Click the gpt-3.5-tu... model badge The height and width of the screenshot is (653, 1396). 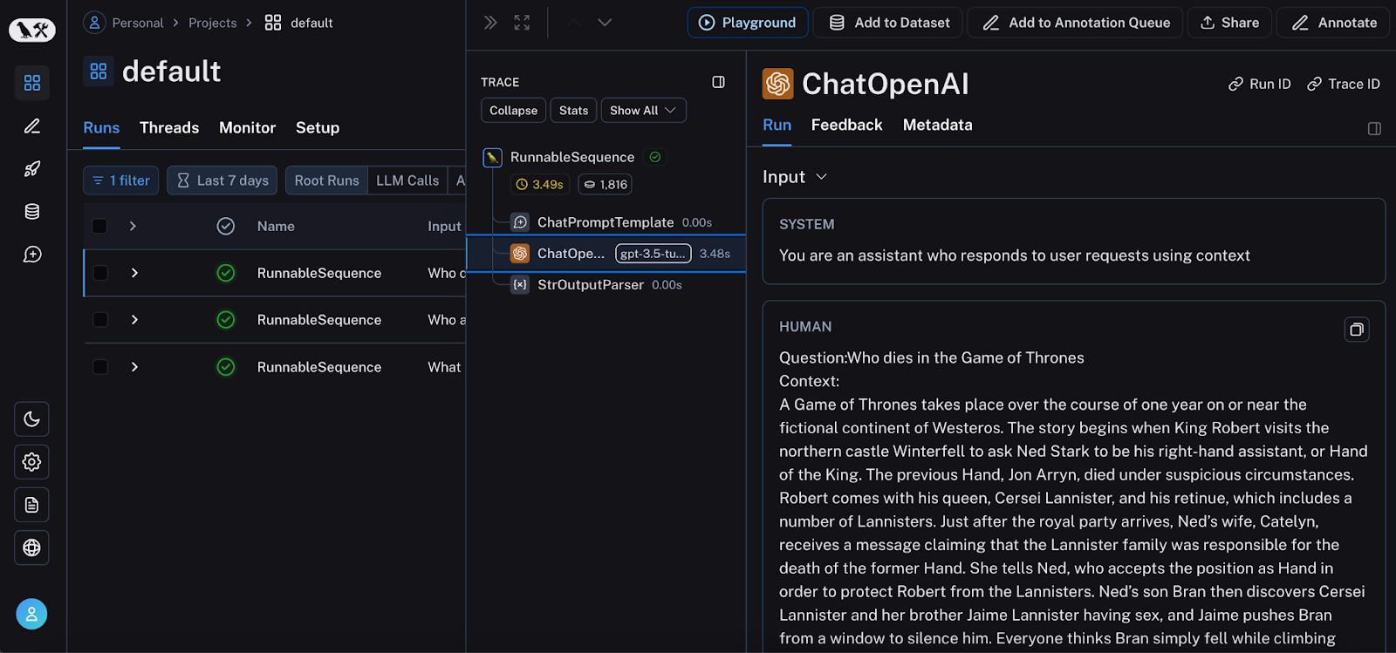coord(654,254)
